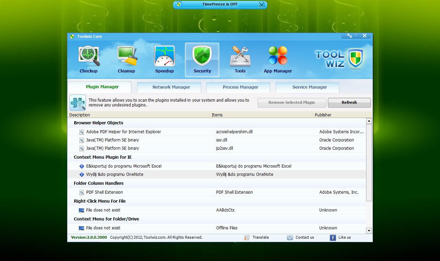Select the Security shield icon
Viewport: 440px width, 261px height.
coord(202,56)
